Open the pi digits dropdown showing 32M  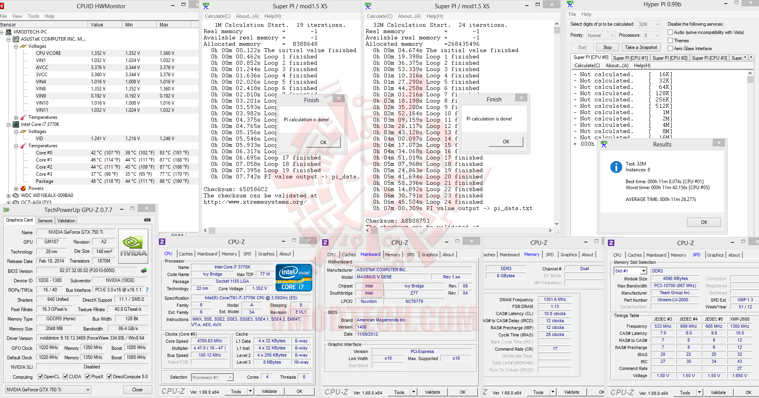coord(648,24)
